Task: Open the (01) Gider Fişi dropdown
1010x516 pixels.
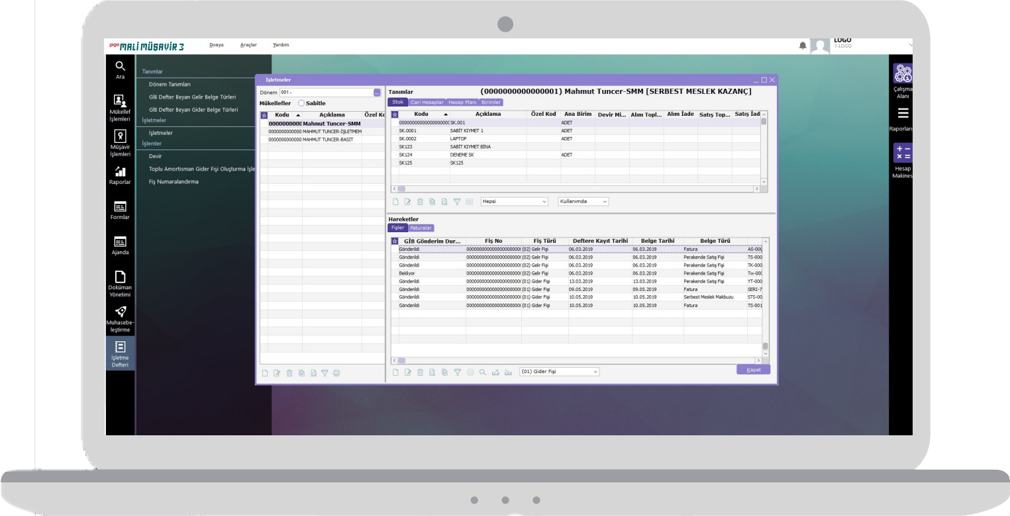Action: pyautogui.click(x=559, y=372)
